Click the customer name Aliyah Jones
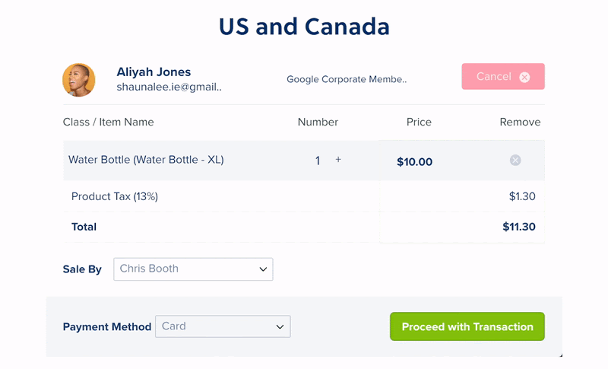This screenshot has height=369, width=608. [154, 72]
